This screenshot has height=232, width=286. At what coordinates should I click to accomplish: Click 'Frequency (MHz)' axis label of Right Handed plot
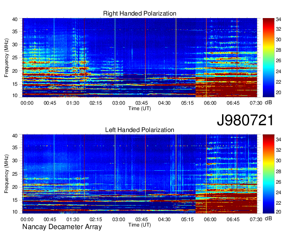[6, 58]
